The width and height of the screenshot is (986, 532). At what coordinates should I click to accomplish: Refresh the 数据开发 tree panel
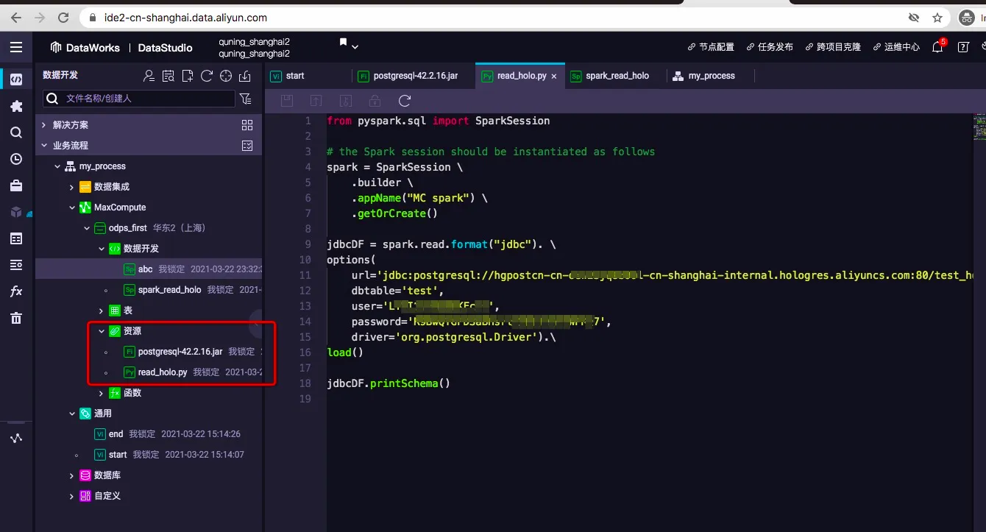coord(207,76)
